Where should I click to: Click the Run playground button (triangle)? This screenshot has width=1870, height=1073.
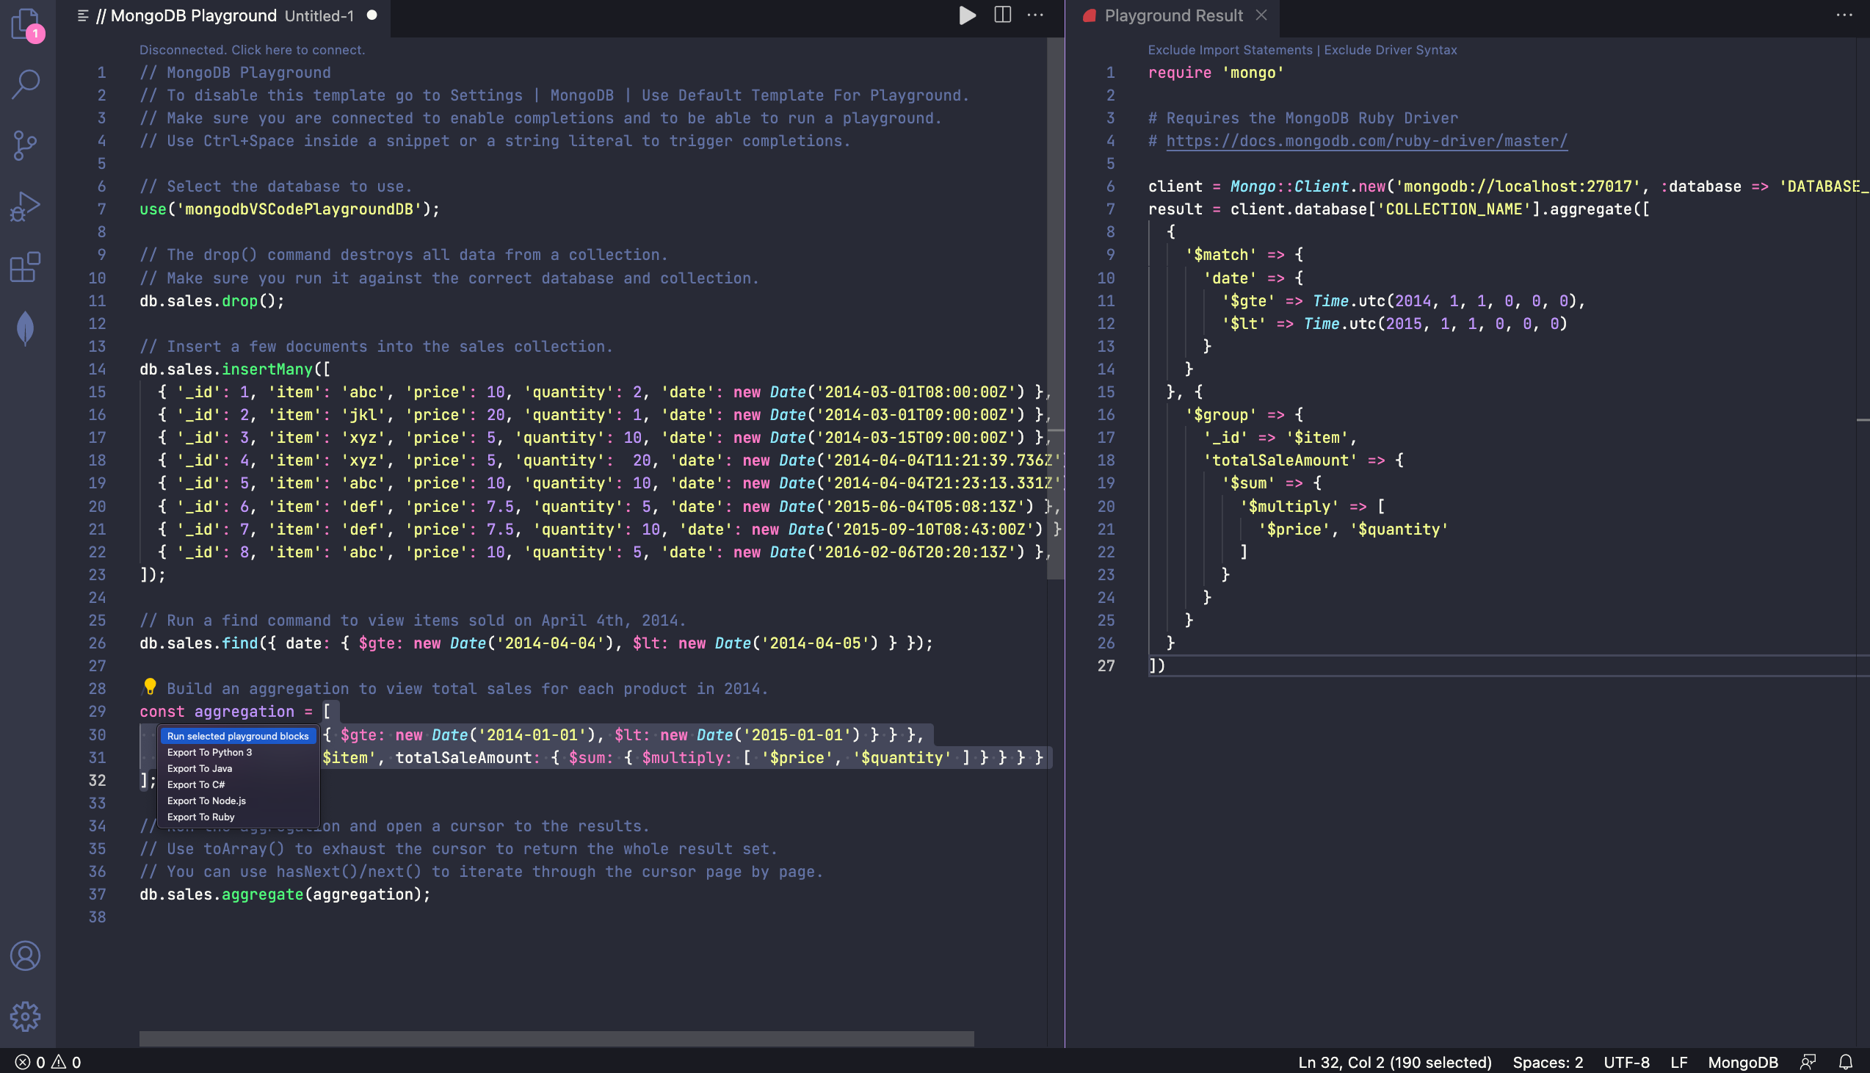967,15
